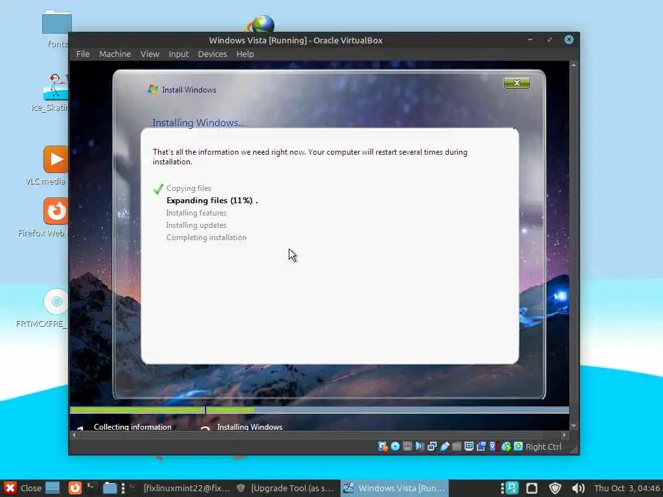Image resolution: width=663 pixels, height=497 pixels.
Task: Open the Input menu
Action: tap(179, 54)
